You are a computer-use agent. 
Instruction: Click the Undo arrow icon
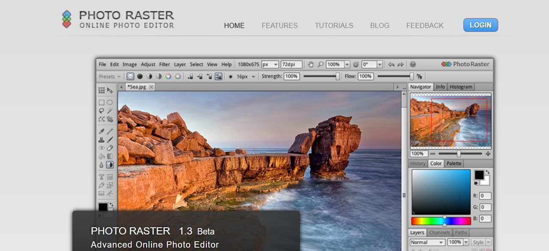tap(391, 64)
